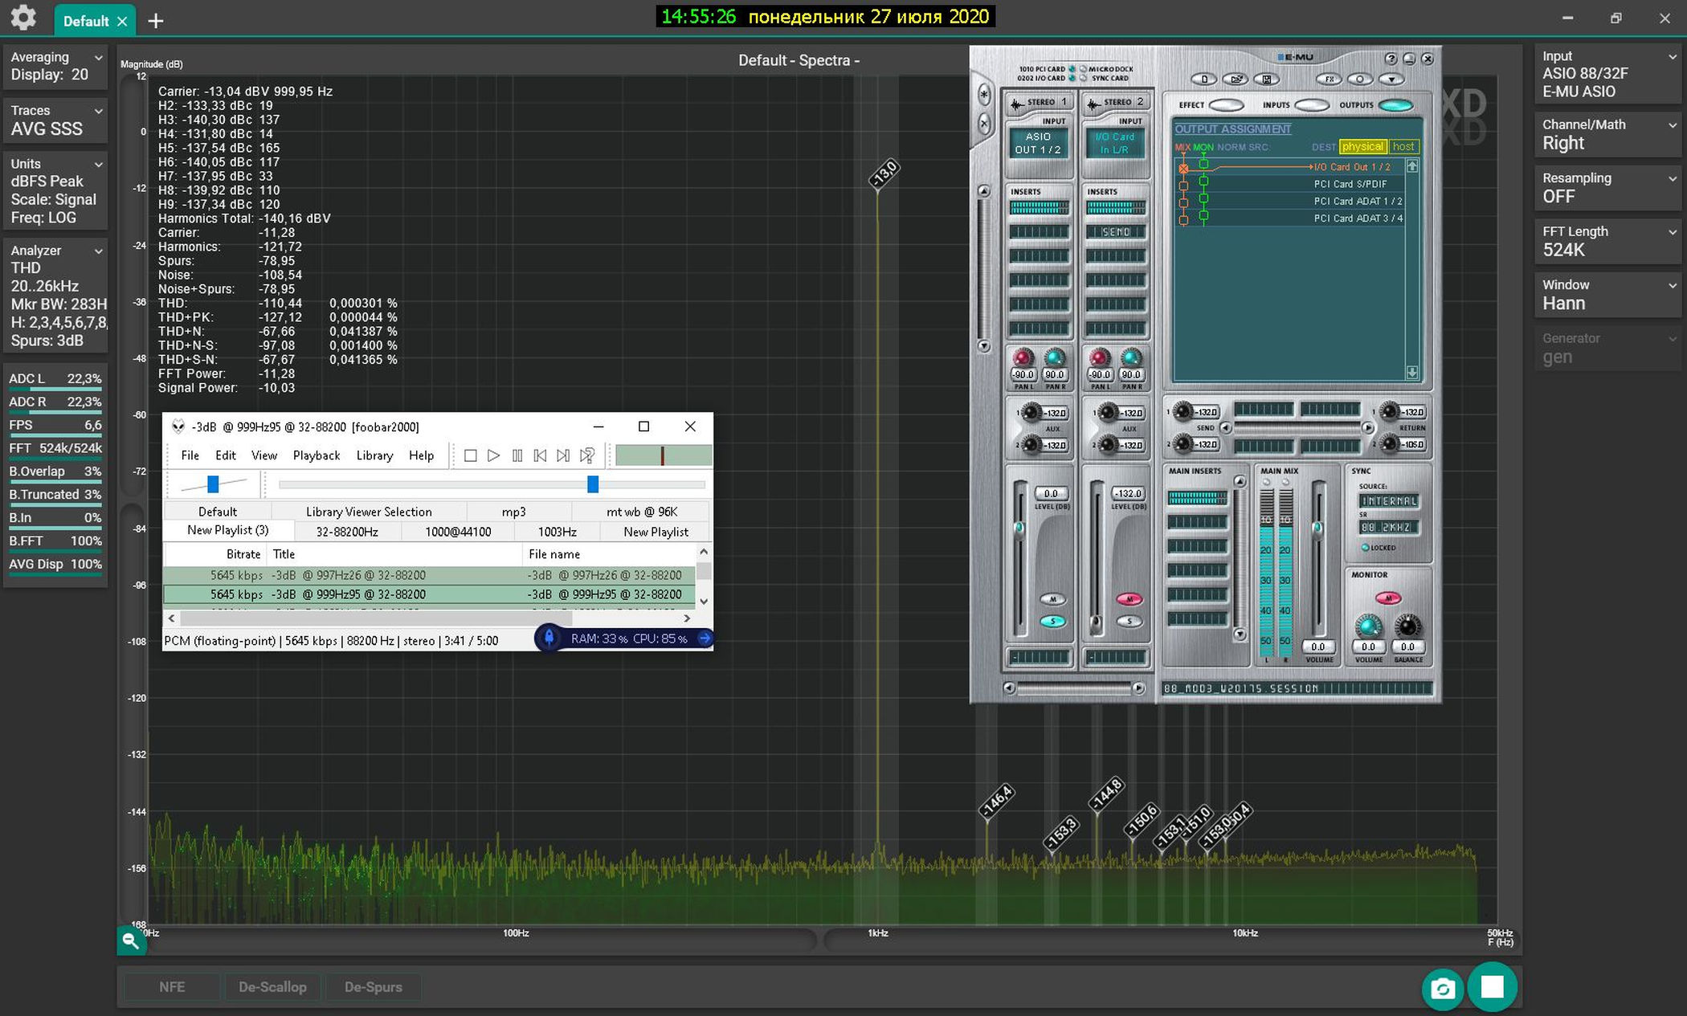Open foobar2000 File menu
The height and width of the screenshot is (1016, 1687).
pos(190,455)
